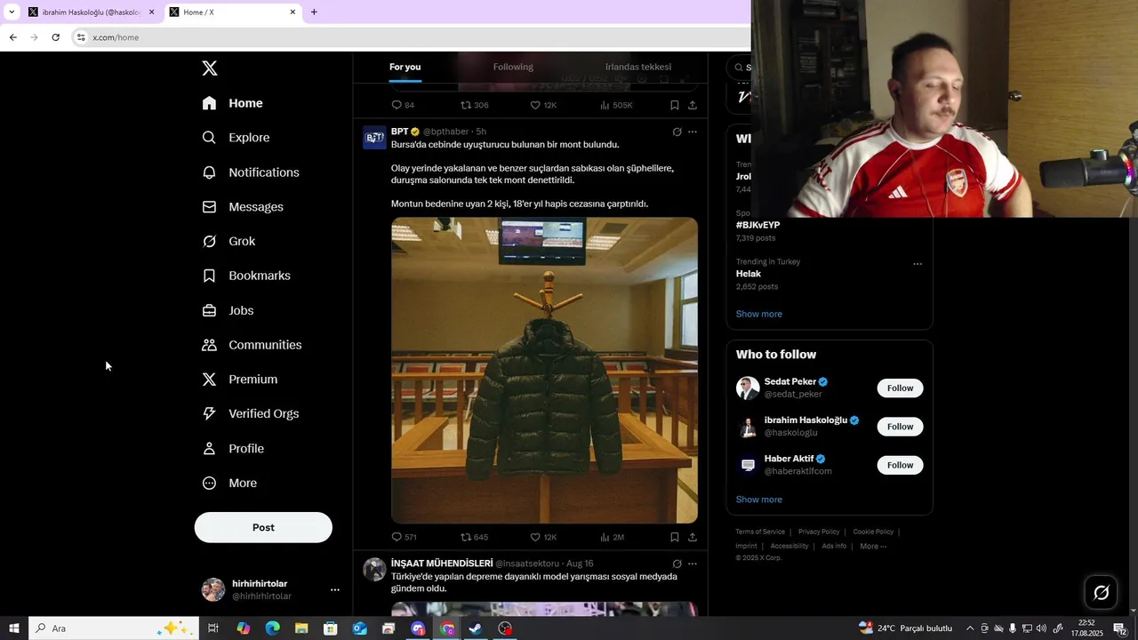Image resolution: width=1138 pixels, height=640 pixels.
Task: Open File Explorer from the taskbar
Action: (301, 628)
